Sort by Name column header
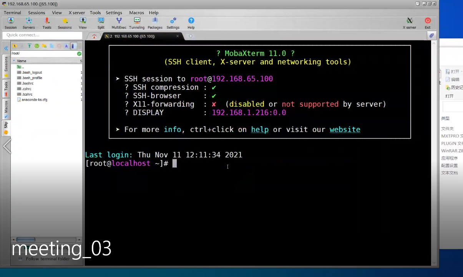Viewport: 463px width, 277px height. 45,61
